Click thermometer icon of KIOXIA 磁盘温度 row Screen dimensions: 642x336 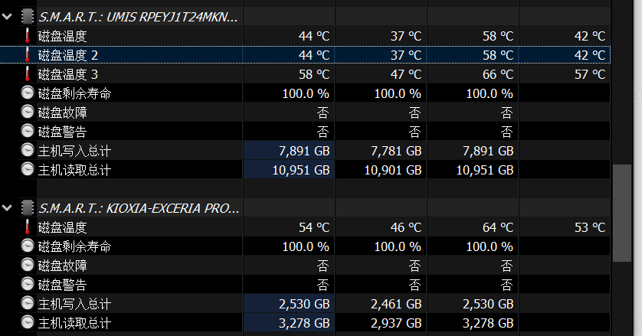28,227
